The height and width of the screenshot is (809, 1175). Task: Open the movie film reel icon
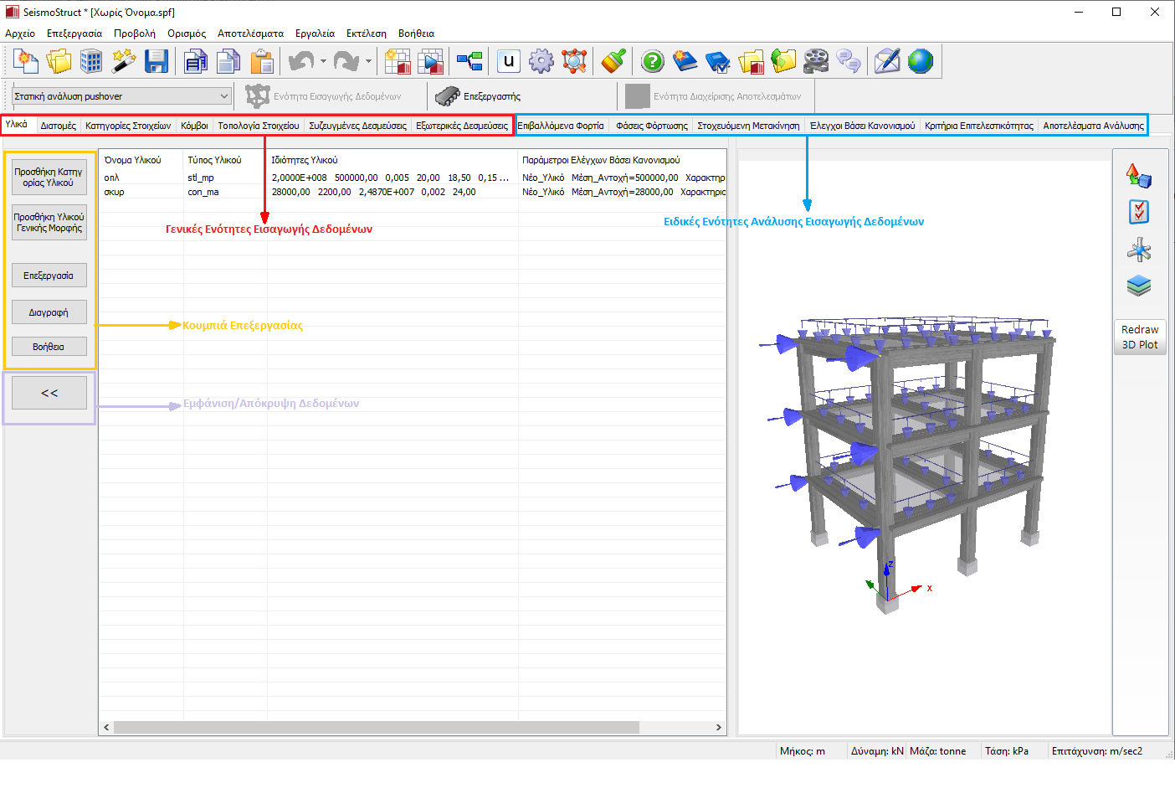pos(815,61)
